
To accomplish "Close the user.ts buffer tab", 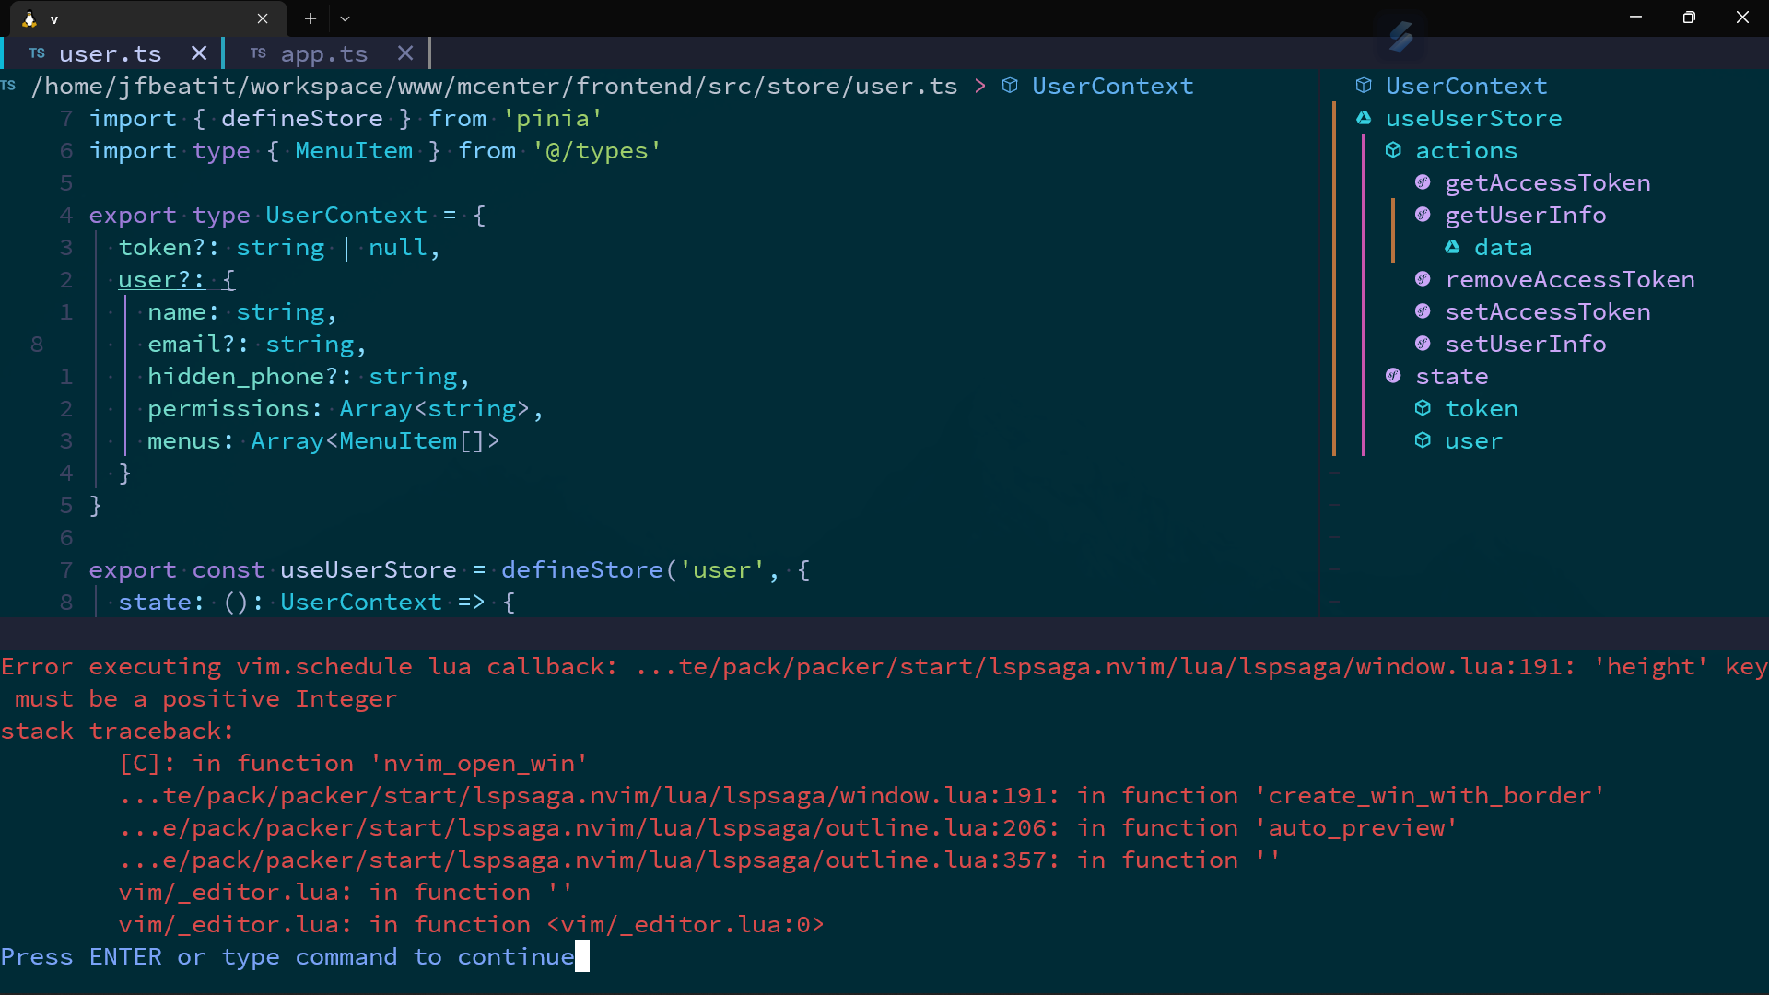I will [199, 53].
